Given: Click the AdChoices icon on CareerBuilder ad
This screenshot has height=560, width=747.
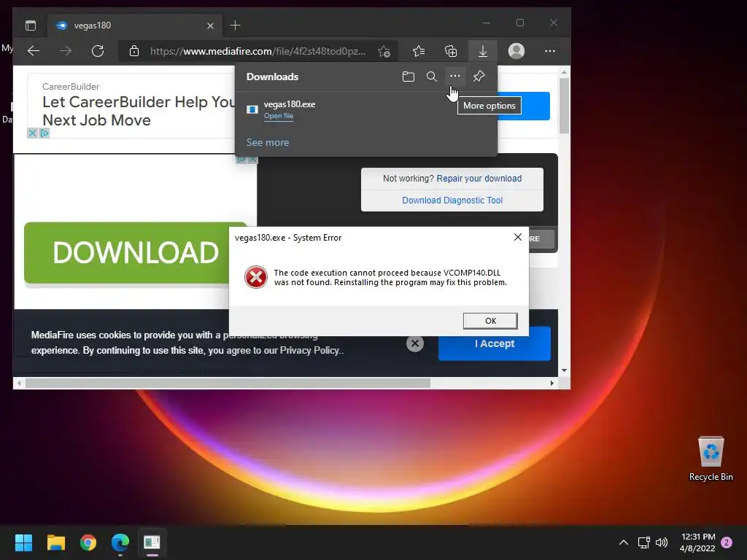Looking at the screenshot, I should pyautogui.click(x=44, y=133).
